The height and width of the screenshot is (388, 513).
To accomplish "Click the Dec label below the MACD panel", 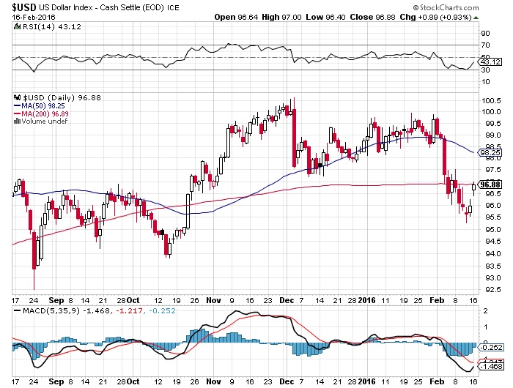I will click(x=287, y=382).
